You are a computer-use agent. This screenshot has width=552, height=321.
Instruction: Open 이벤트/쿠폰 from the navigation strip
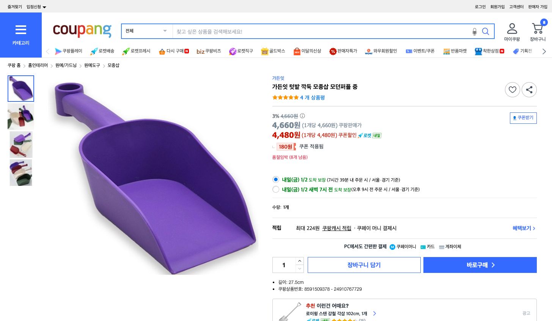(420, 51)
